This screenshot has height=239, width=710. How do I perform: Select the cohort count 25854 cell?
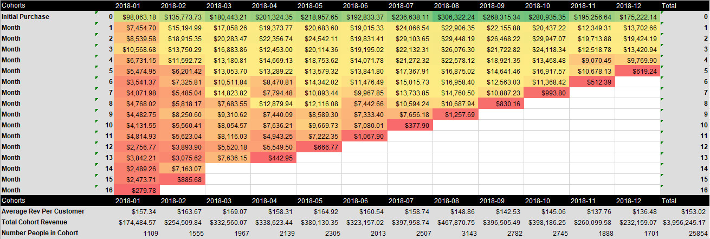pos(699,233)
